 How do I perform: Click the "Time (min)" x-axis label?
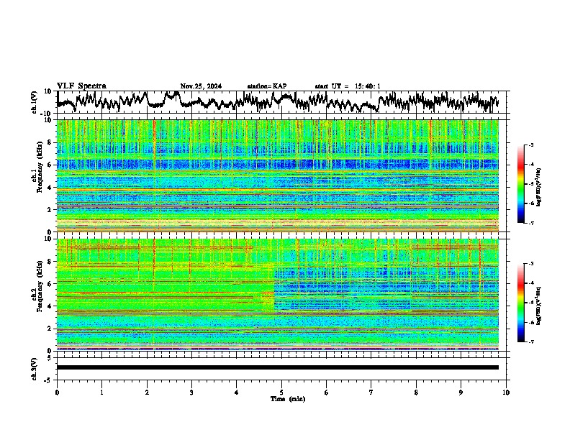click(x=288, y=399)
